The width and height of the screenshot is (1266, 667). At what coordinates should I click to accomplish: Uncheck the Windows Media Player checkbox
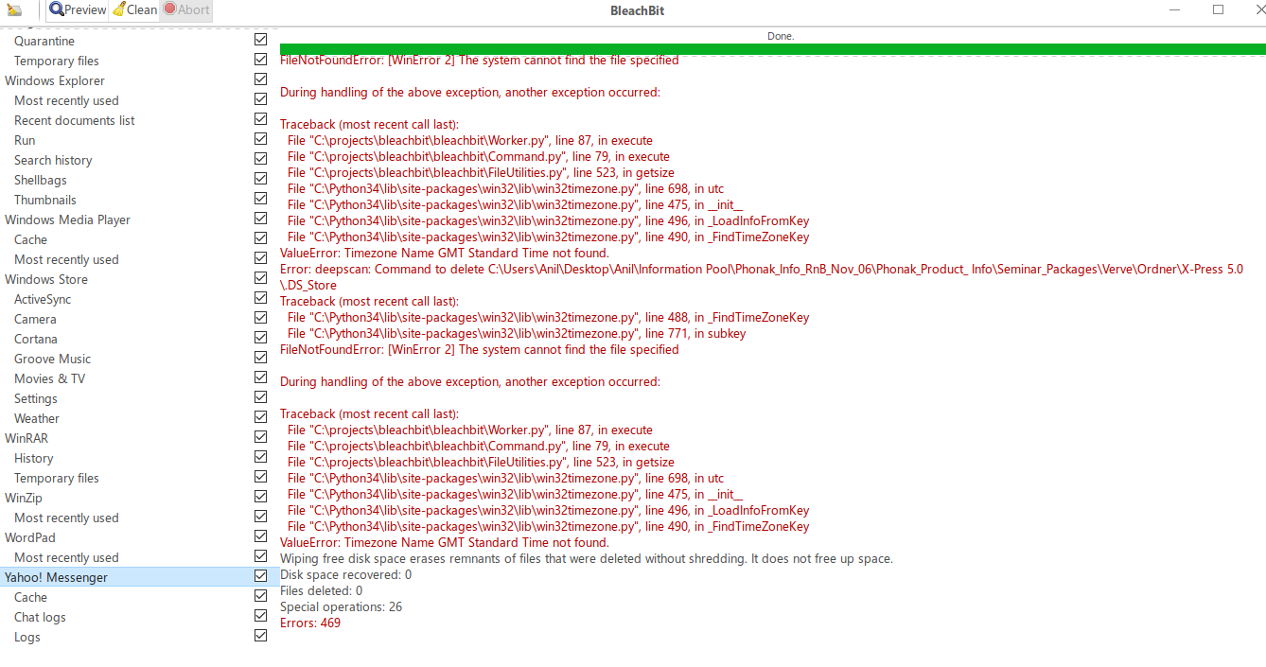click(x=260, y=219)
